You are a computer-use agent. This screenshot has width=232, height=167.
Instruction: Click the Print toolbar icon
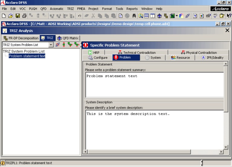[x=24, y=16]
